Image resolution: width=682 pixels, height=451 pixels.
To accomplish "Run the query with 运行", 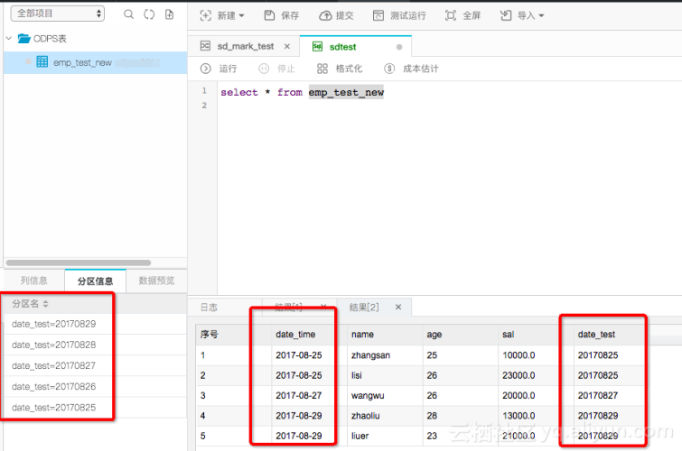I will point(219,69).
